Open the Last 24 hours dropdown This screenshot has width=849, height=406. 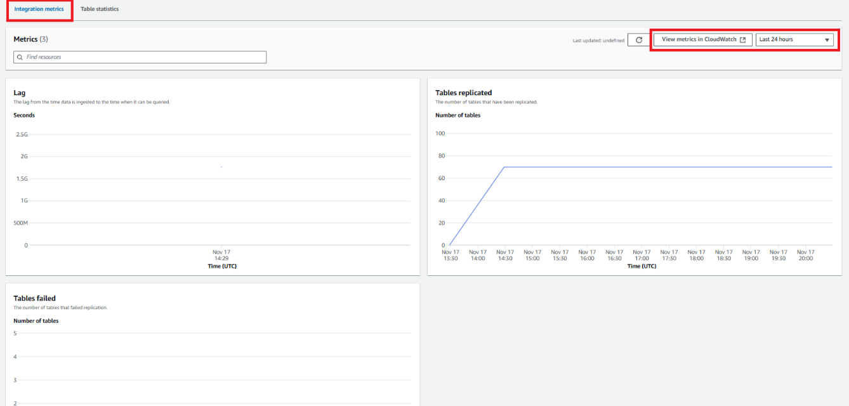pyautogui.click(x=794, y=39)
